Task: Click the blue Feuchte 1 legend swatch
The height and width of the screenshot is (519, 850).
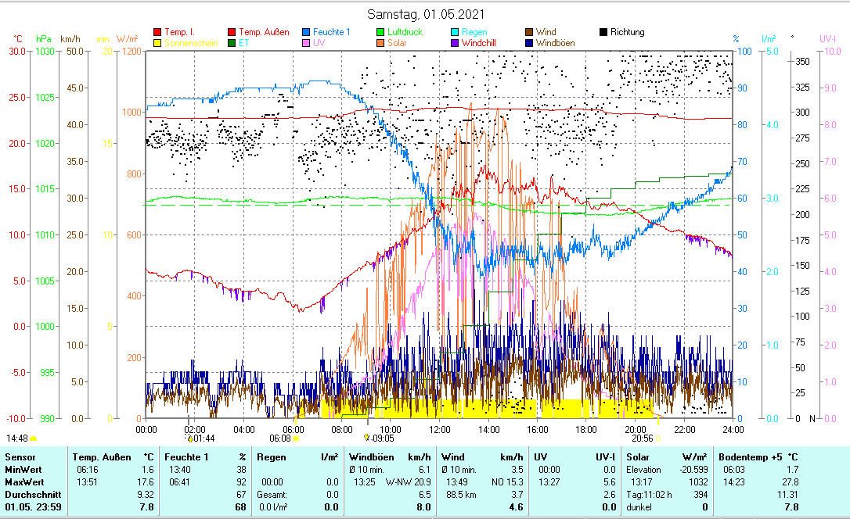Action: click(x=306, y=33)
